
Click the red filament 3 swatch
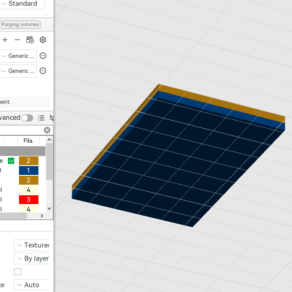click(x=29, y=199)
